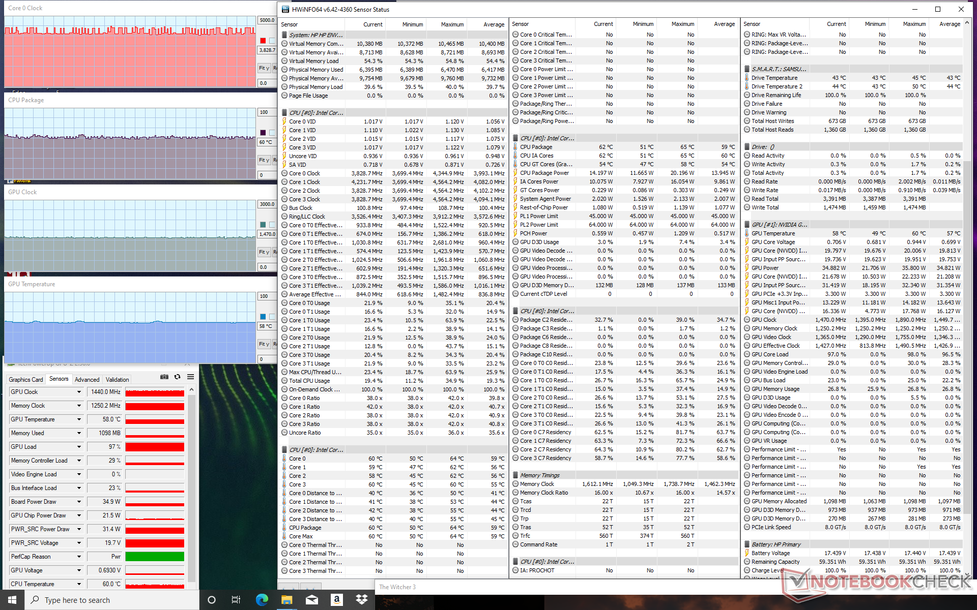This screenshot has width=977, height=610.
Task: Click the Task View taskbar icon
Action: 236,600
